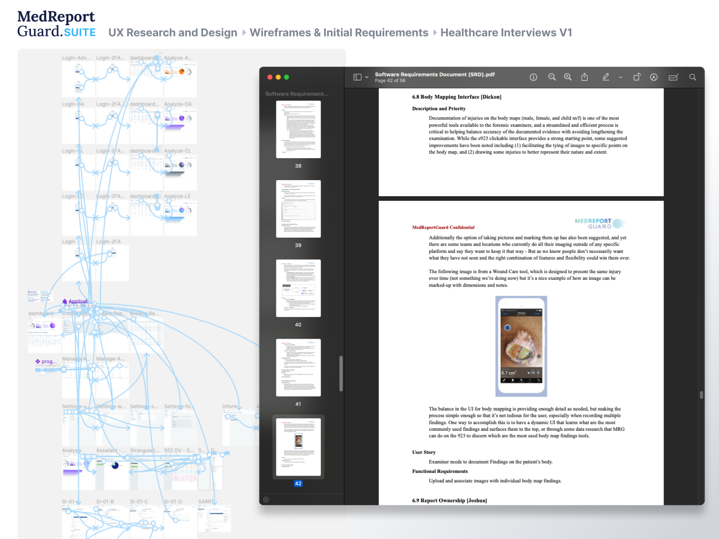Click the thumbnail sidebar scrollbar handle
Viewport: 719px width, 539px height.
341,374
